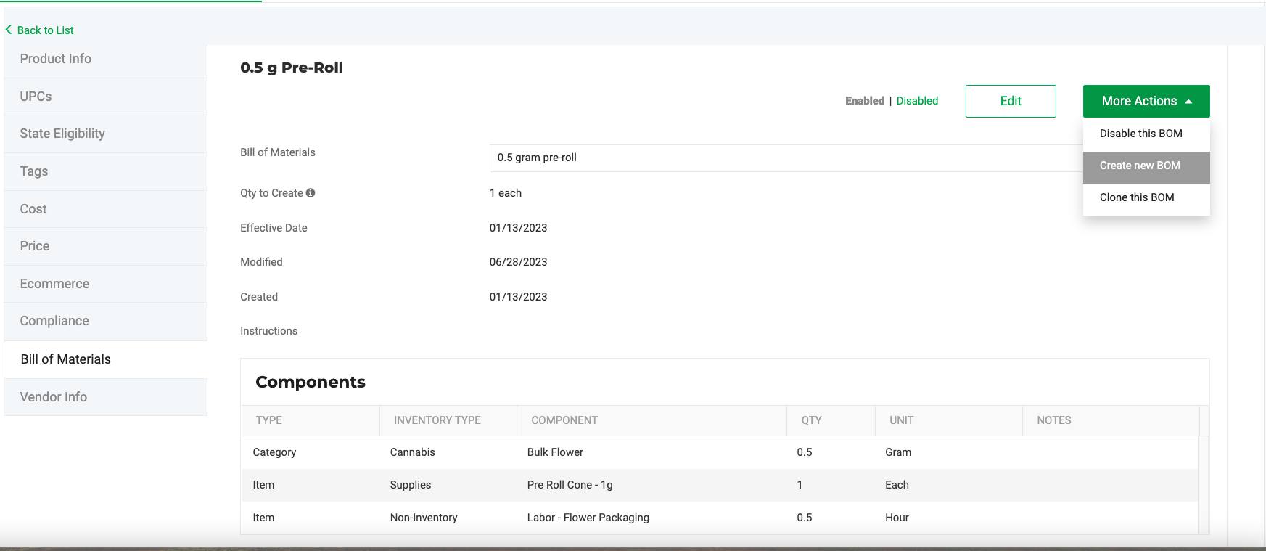Click the Non-Inventory type cell
Image resolution: width=1266 pixels, height=551 pixels.
(424, 518)
